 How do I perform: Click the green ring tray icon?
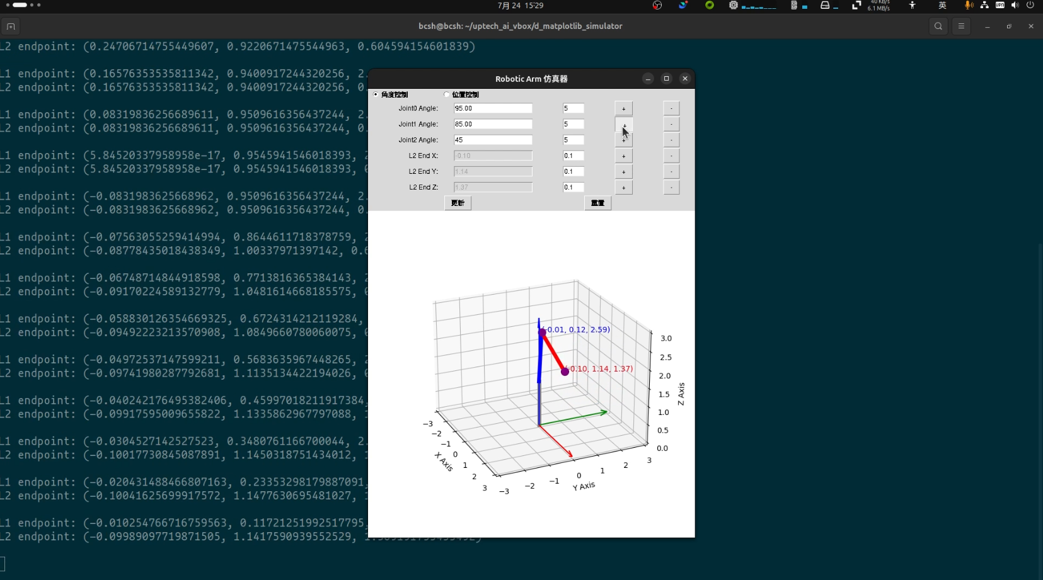tap(710, 5)
